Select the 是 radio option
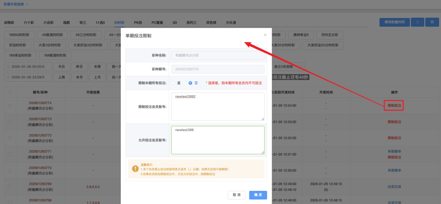This screenshot has width=441, height=204. [173, 83]
